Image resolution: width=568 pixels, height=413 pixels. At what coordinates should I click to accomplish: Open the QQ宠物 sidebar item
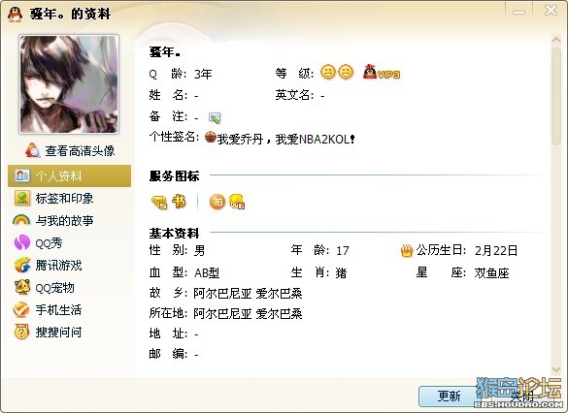click(x=45, y=288)
